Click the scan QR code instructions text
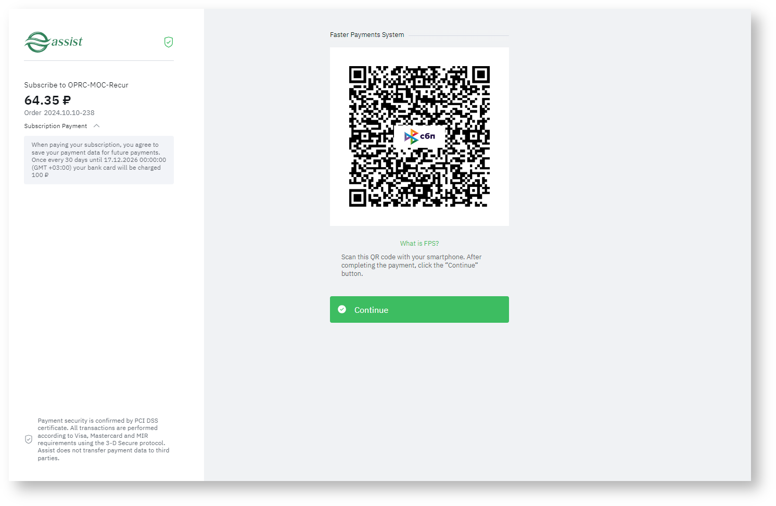The height and width of the screenshot is (506, 776). point(412,265)
